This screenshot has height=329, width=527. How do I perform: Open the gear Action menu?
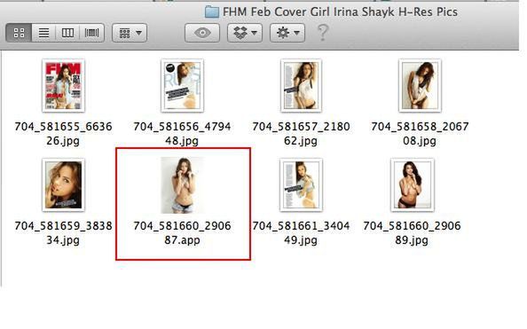point(287,33)
